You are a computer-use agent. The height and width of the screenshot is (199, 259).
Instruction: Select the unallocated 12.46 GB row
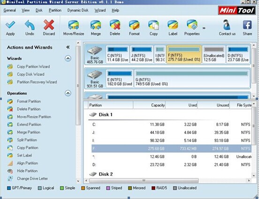(171, 156)
